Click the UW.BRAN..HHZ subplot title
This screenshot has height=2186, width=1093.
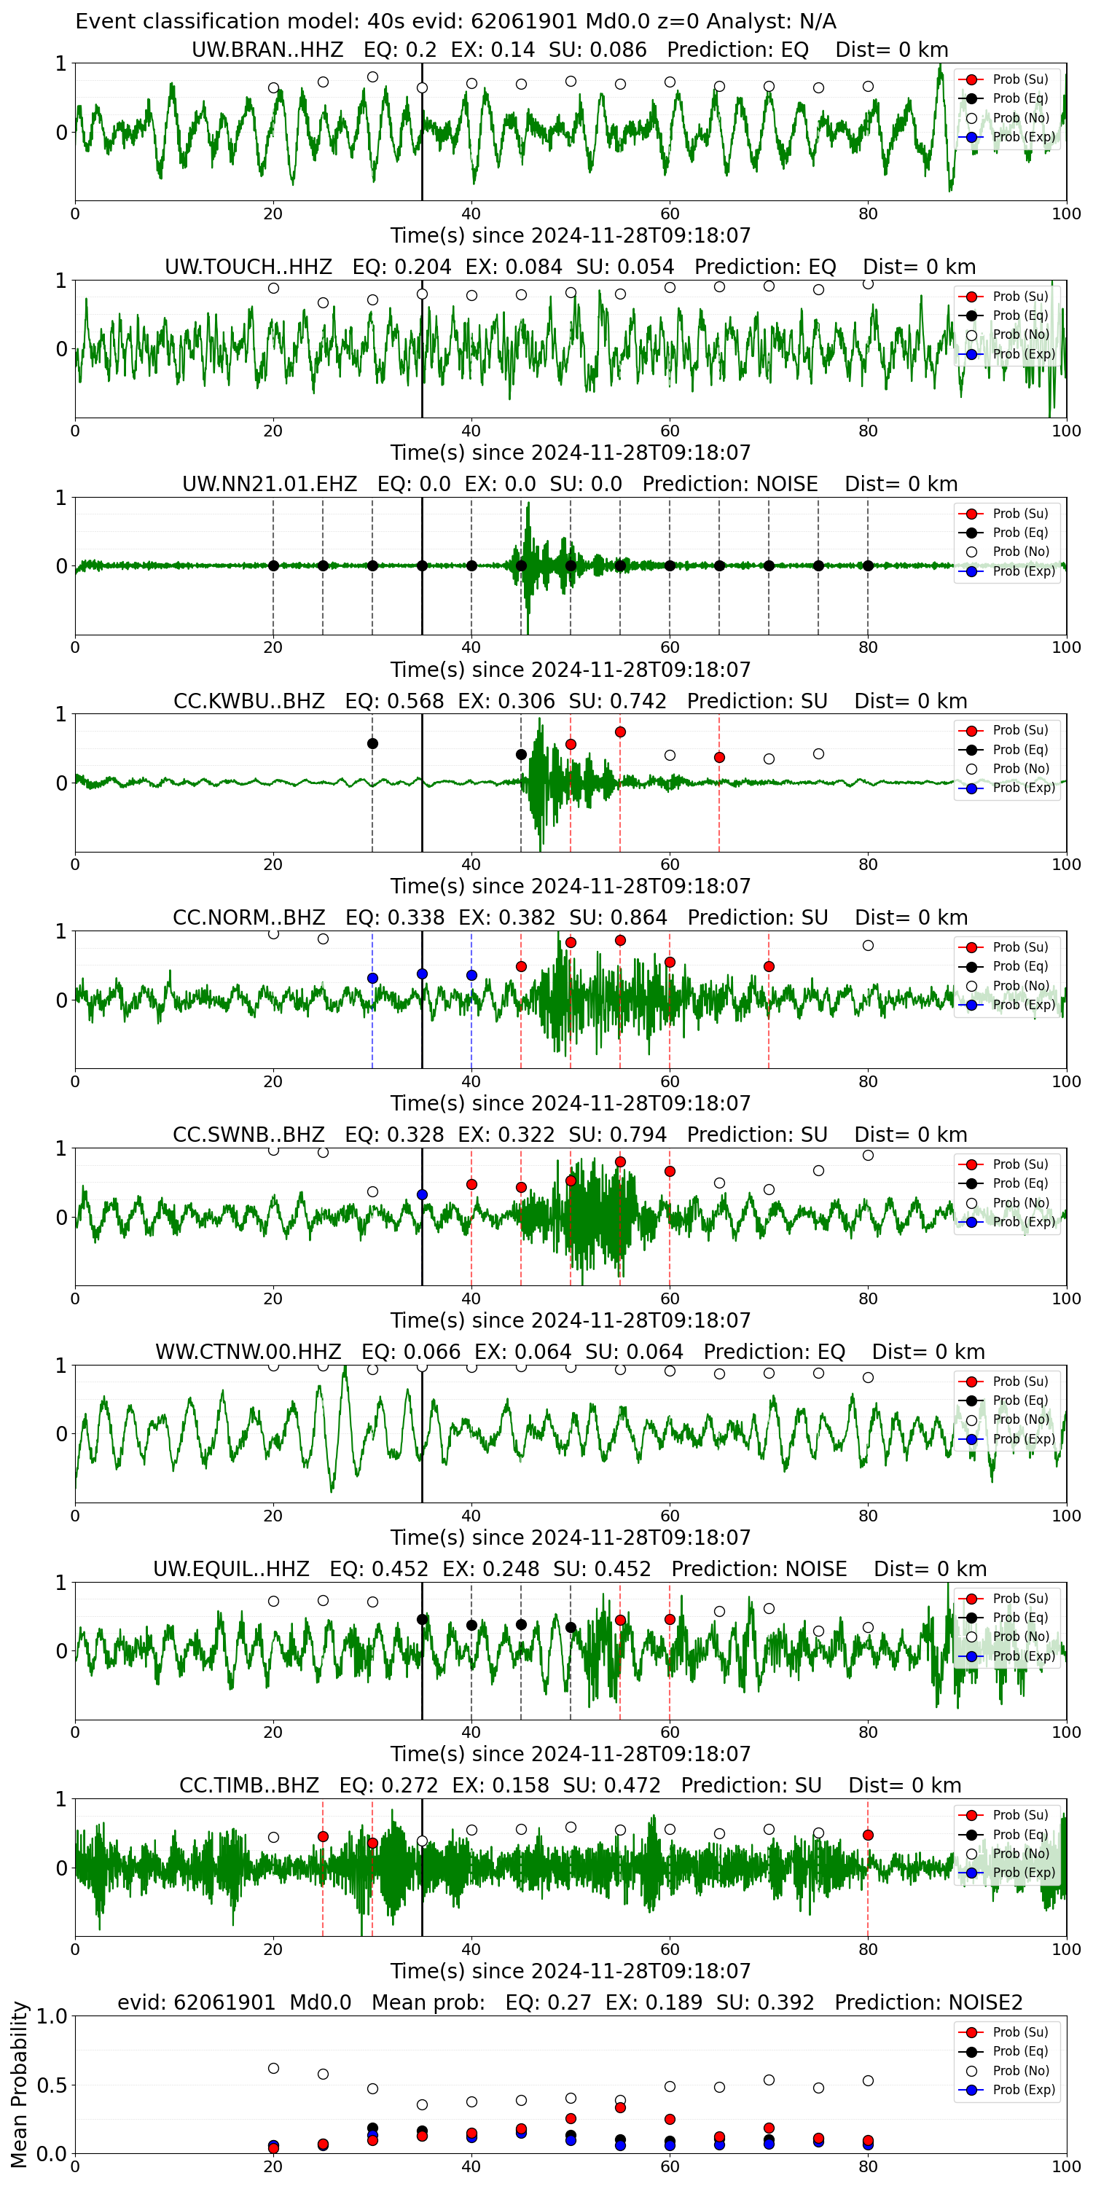pos(571,50)
